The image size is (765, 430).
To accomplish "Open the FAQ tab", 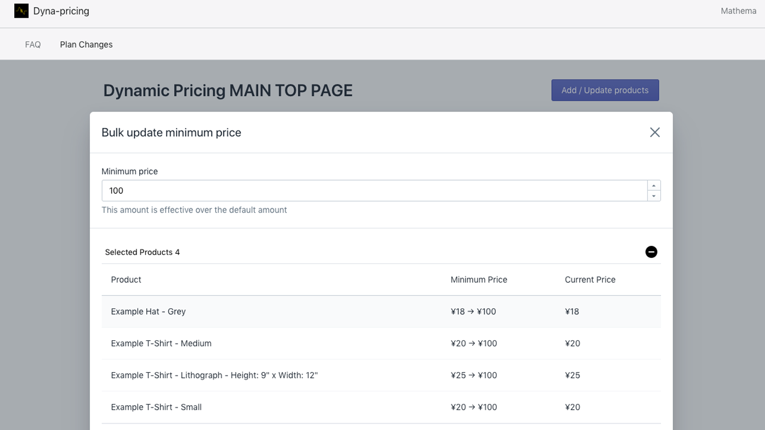I will pos(33,44).
